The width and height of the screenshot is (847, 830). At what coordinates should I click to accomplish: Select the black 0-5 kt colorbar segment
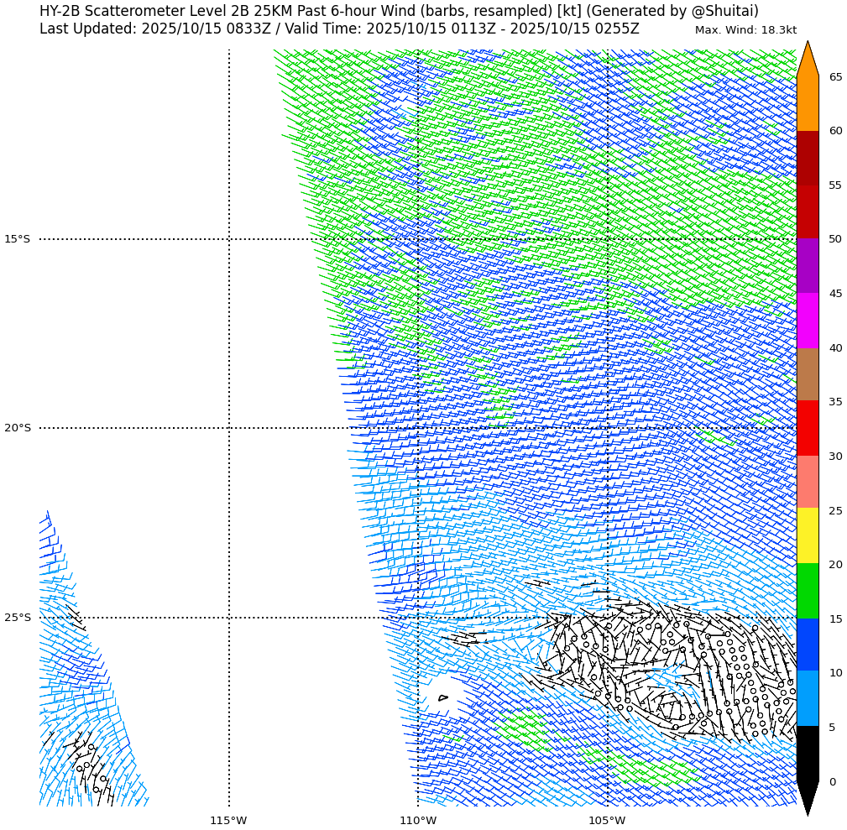[x=807, y=754]
